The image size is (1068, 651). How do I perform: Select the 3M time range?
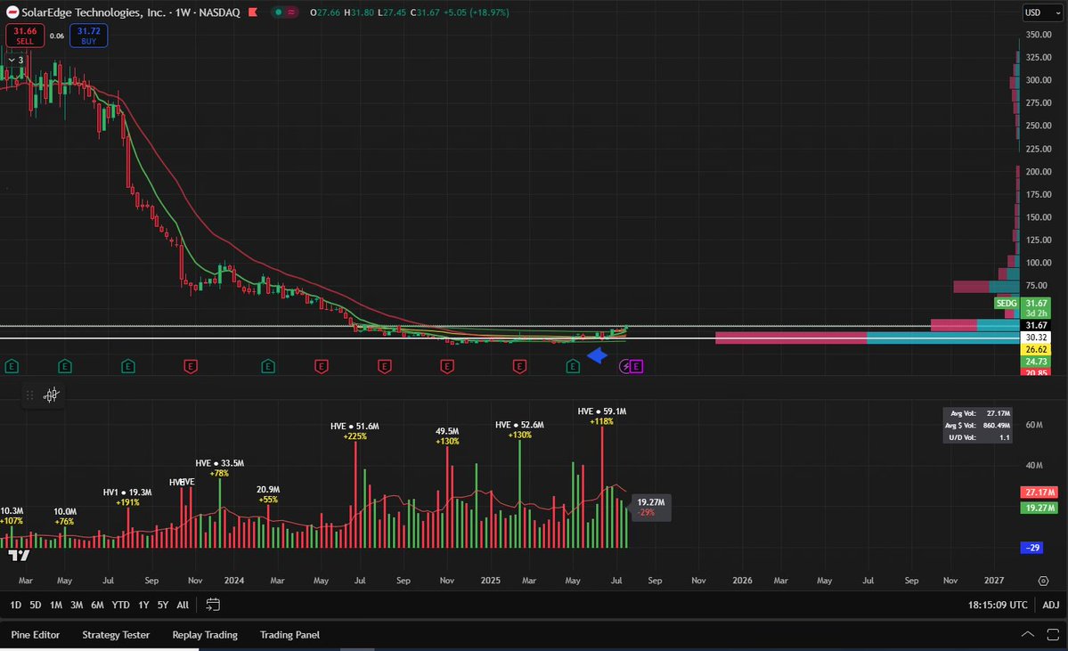77,605
